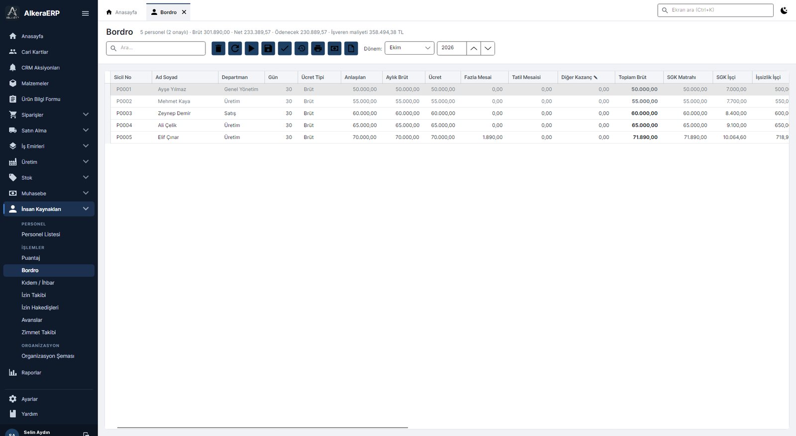Image resolution: width=796 pixels, height=436 pixels.
Task: Expand the Muhasebe sidebar menu
Action: click(49, 193)
